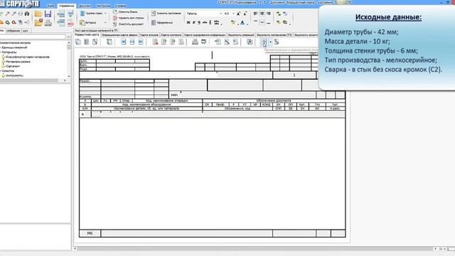
Task: Open the 'Документ' menu tab
Action: click(85, 6)
